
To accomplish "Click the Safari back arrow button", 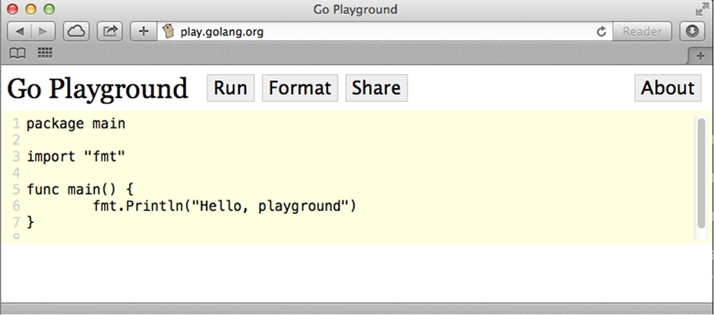I will (20, 32).
